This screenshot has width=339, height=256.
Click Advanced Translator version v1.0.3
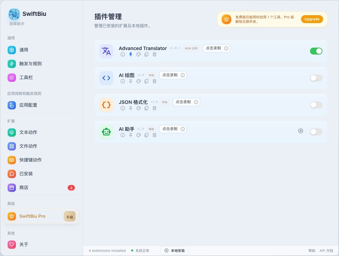pos(175,48)
